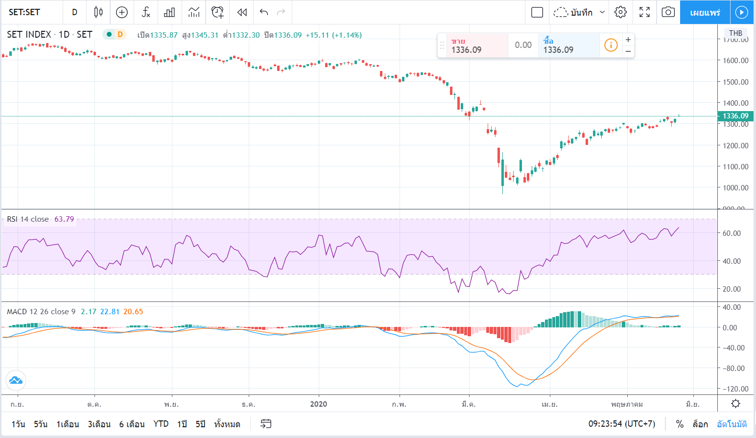Select the 3เดือน time range

99,424
